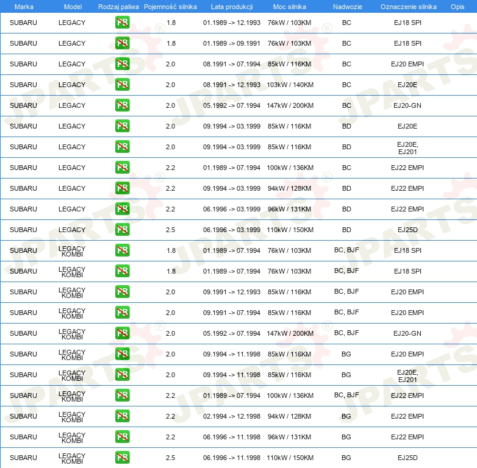Select '110kW / 150KM' in the BD row

(x=290, y=230)
